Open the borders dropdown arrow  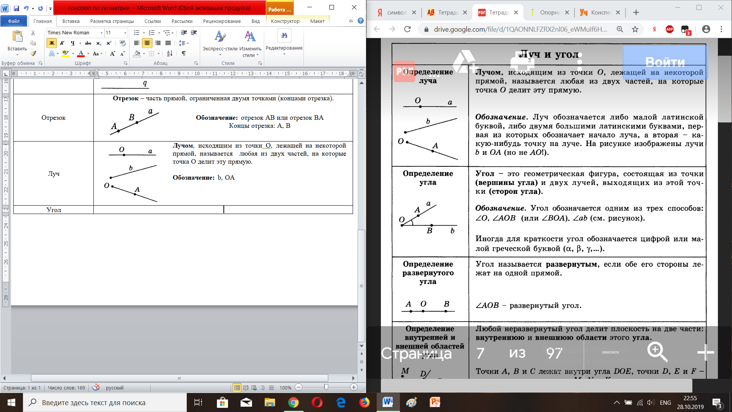158,54
